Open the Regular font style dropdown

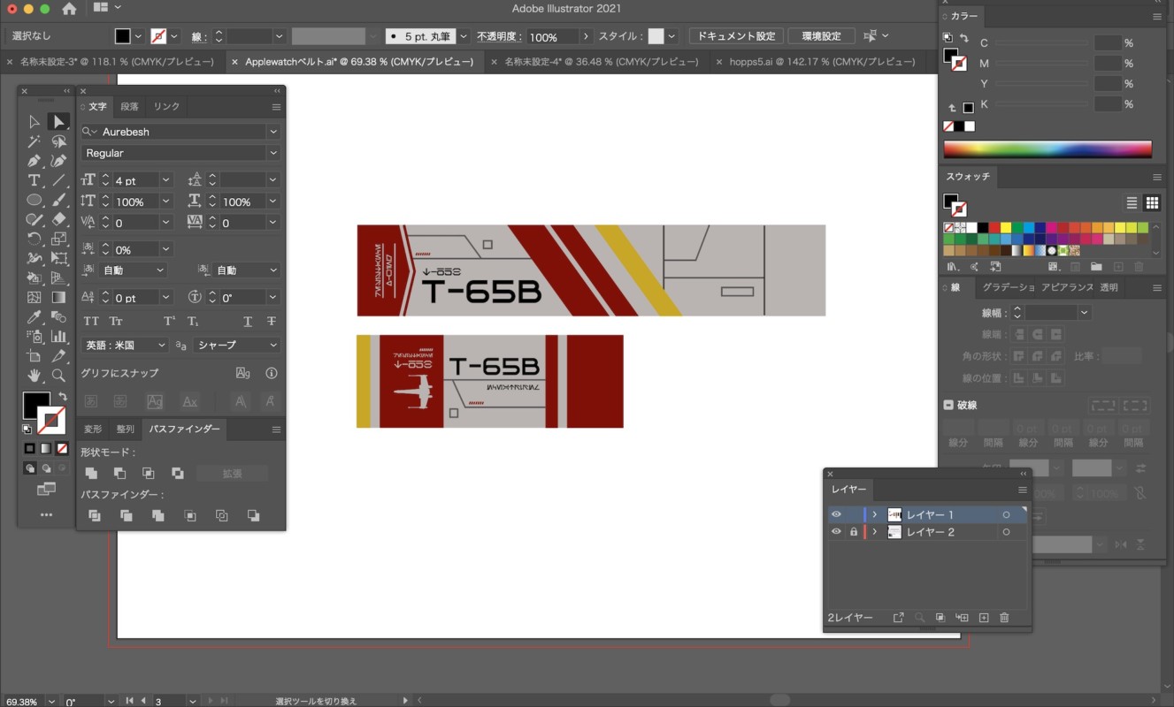coord(273,153)
